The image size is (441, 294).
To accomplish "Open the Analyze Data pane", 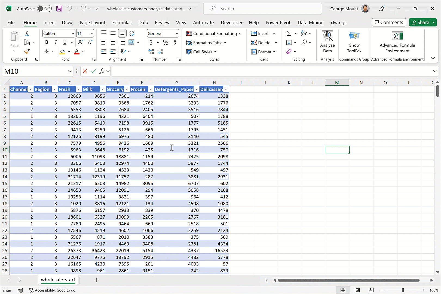I will 327,41.
